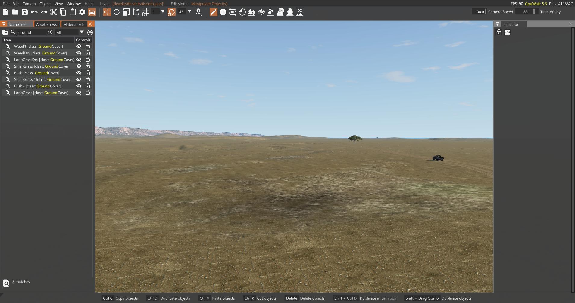575x303 pixels.
Task: Switch to the Asset Browser tab
Action: [x=47, y=24]
